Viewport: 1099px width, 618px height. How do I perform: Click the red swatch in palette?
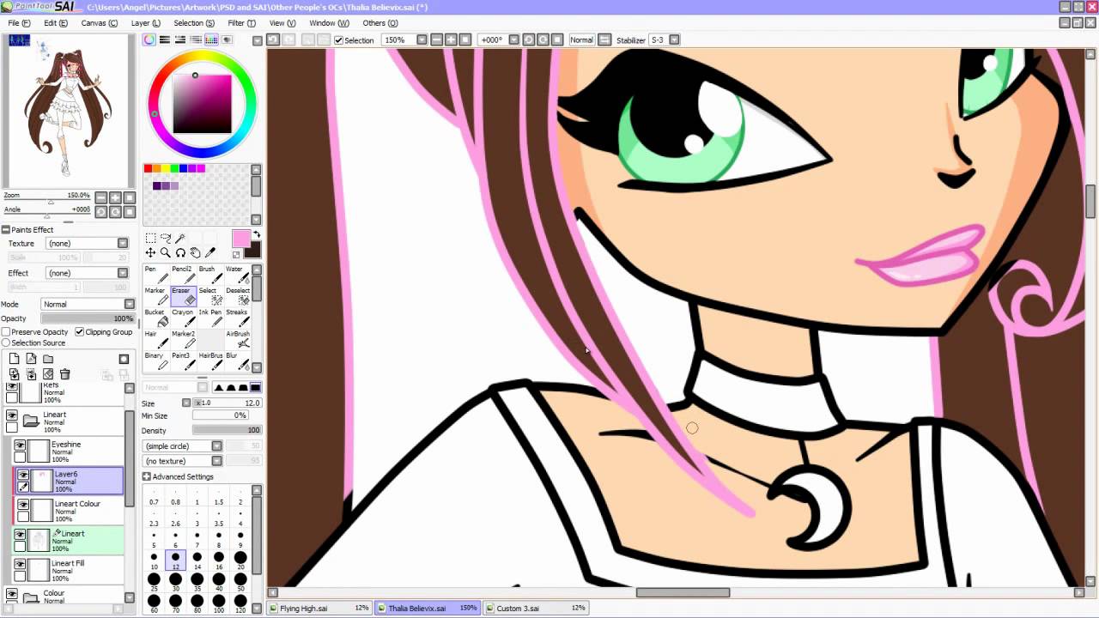(149, 169)
